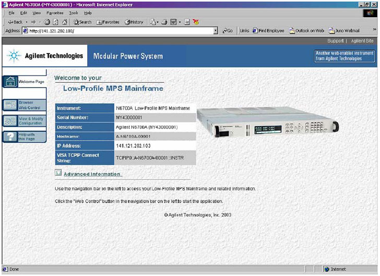Open the Search toolbar button
380x276 pixels.
point(82,22)
